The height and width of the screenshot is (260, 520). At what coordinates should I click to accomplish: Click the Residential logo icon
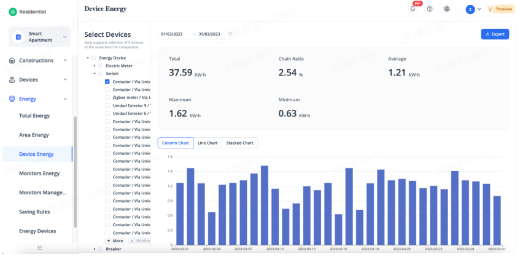pos(12,12)
